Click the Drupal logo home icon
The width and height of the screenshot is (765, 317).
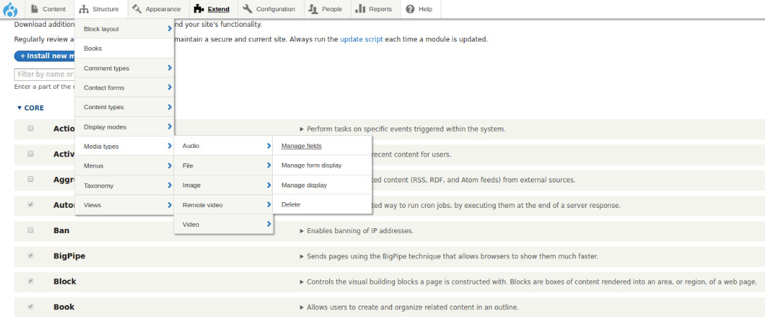tap(11, 8)
